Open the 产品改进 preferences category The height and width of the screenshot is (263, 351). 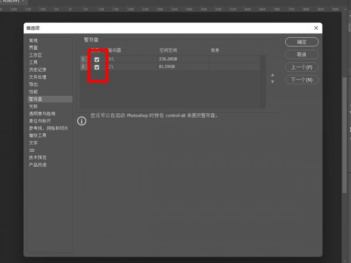(x=38, y=165)
